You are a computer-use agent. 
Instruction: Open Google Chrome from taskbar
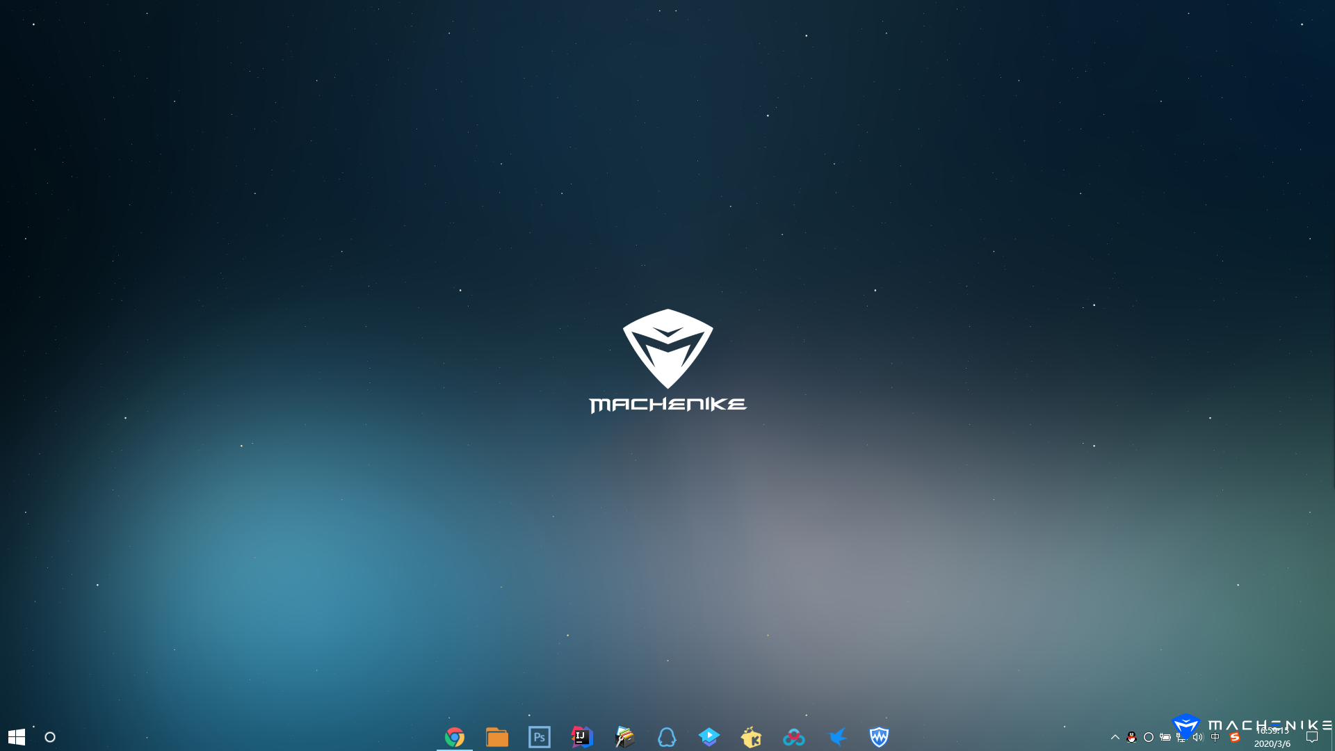pyautogui.click(x=455, y=737)
